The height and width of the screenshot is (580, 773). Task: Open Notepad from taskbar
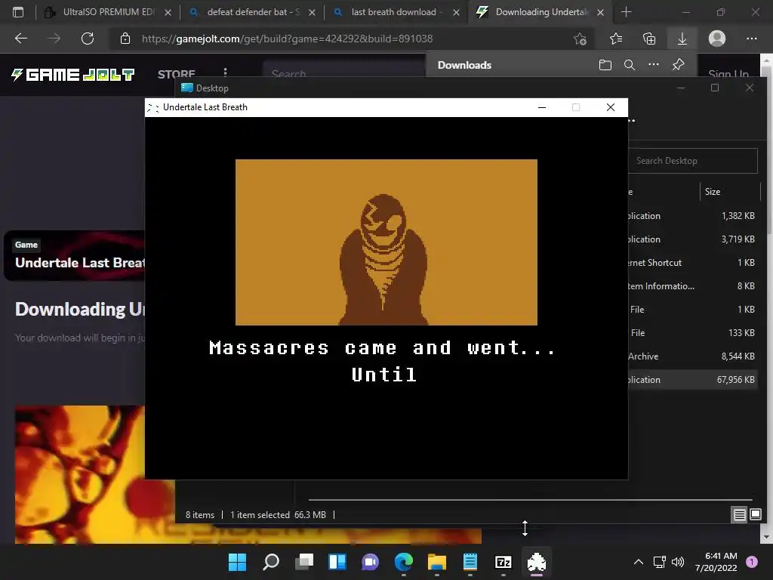(x=470, y=562)
